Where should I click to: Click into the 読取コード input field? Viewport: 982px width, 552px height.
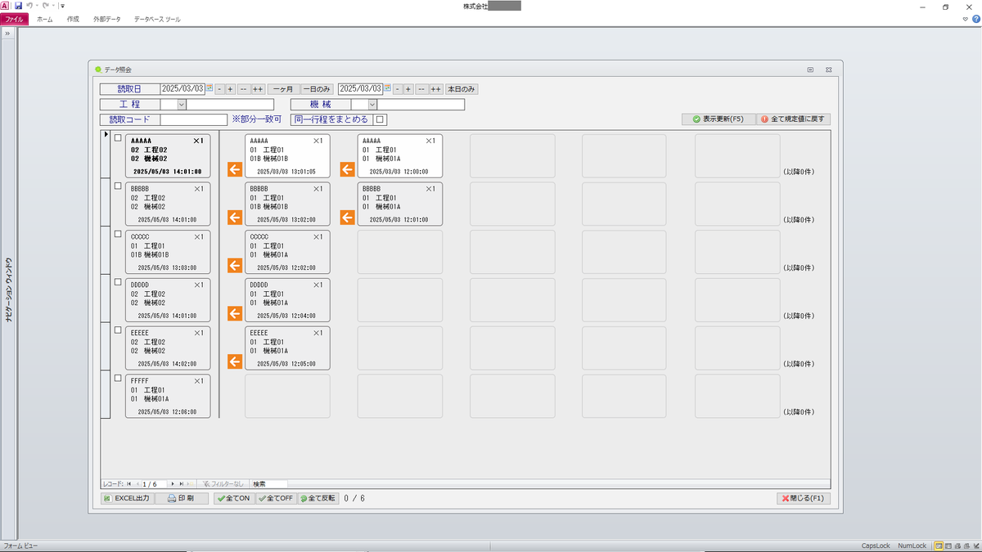pos(194,119)
